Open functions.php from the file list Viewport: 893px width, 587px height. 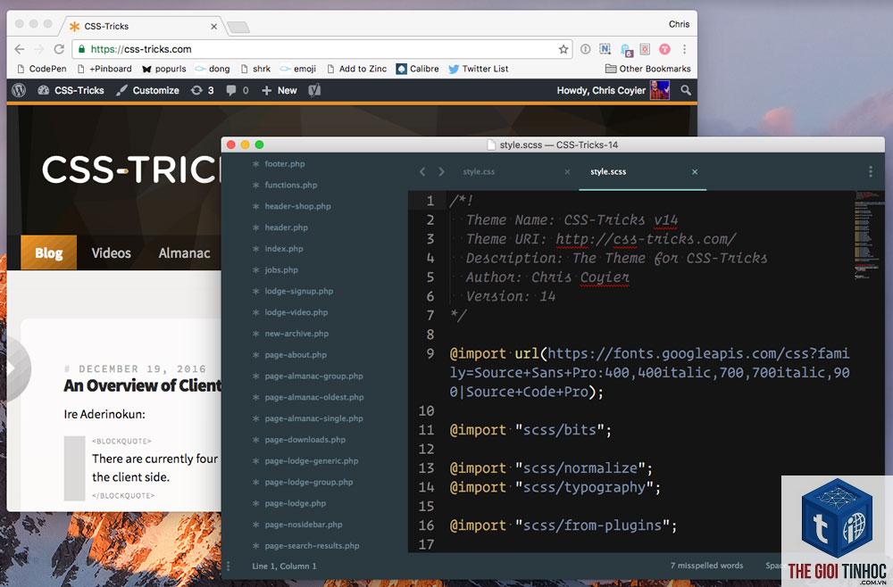tap(290, 185)
